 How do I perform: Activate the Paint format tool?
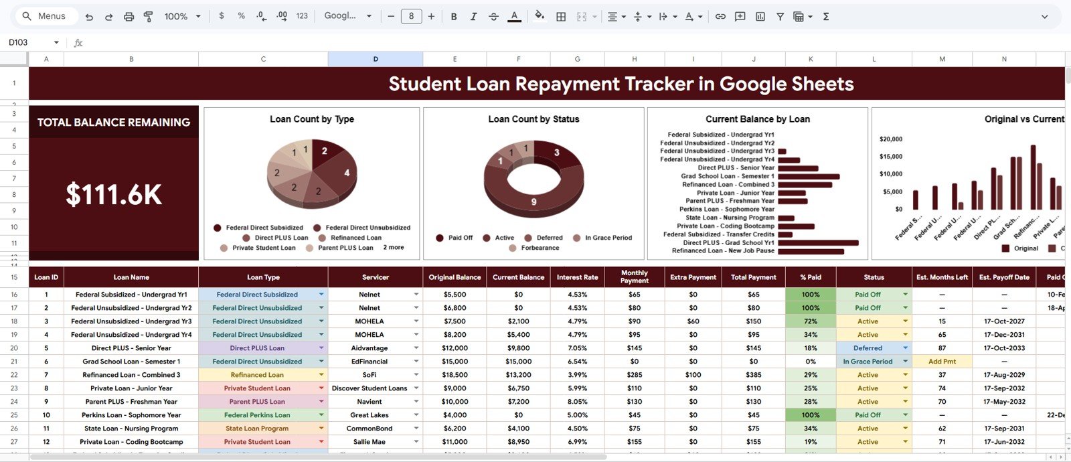pyautogui.click(x=149, y=16)
